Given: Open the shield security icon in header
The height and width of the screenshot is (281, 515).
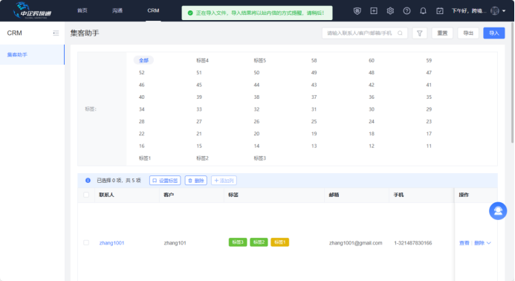Looking at the screenshot, I should [x=357, y=11].
